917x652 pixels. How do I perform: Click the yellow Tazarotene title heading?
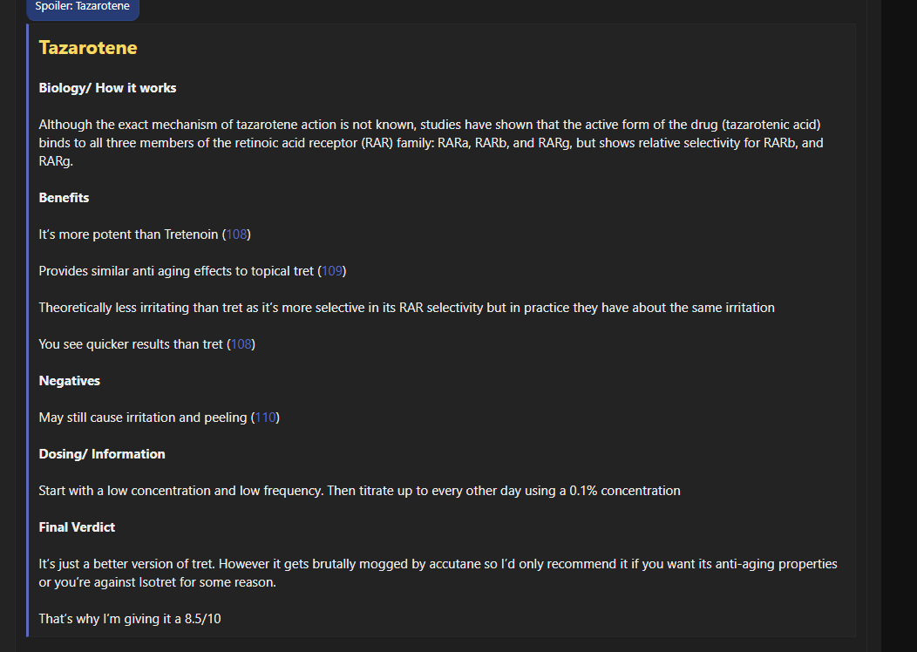pyautogui.click(x=88, y=48)
